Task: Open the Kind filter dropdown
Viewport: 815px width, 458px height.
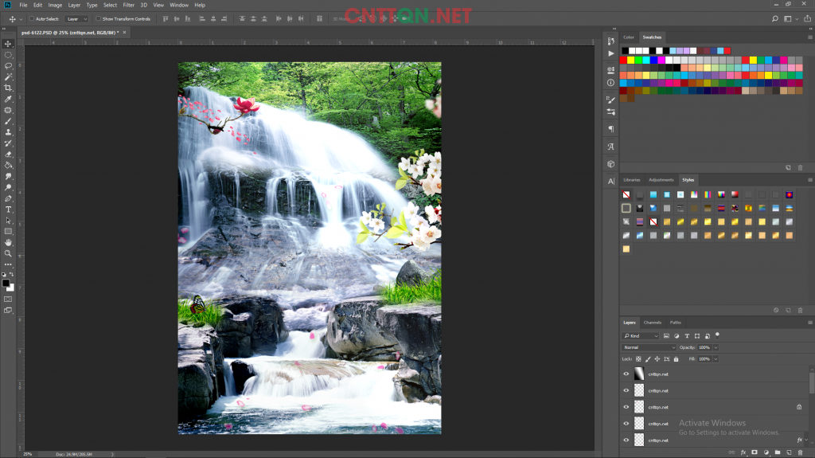Action: [641, 336]
